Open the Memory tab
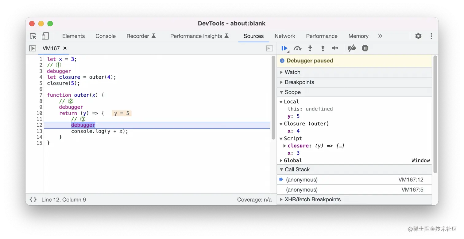The width and height of the screenshot is (464, 239). (358, 36)
